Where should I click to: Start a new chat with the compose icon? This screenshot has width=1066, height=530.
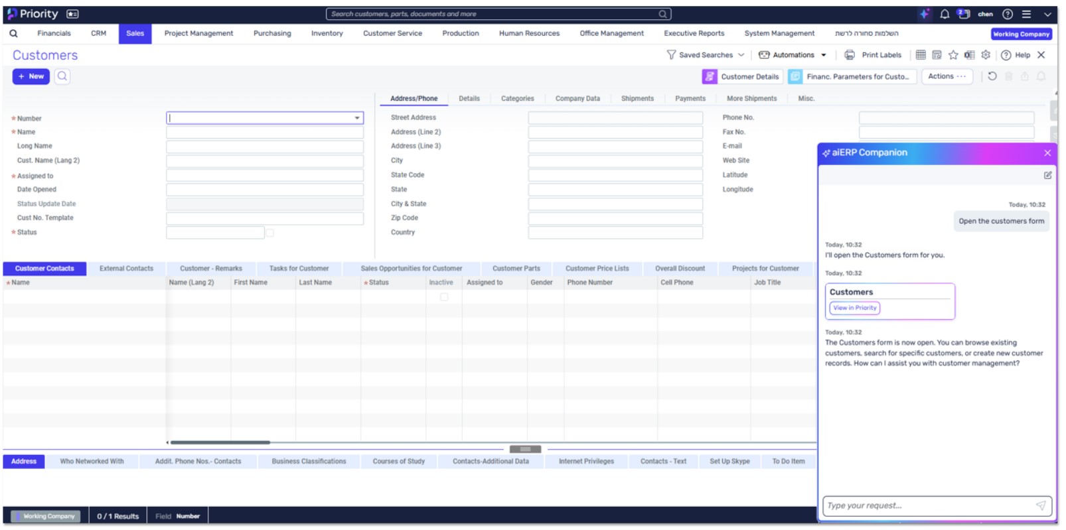tap(1048, 175)
